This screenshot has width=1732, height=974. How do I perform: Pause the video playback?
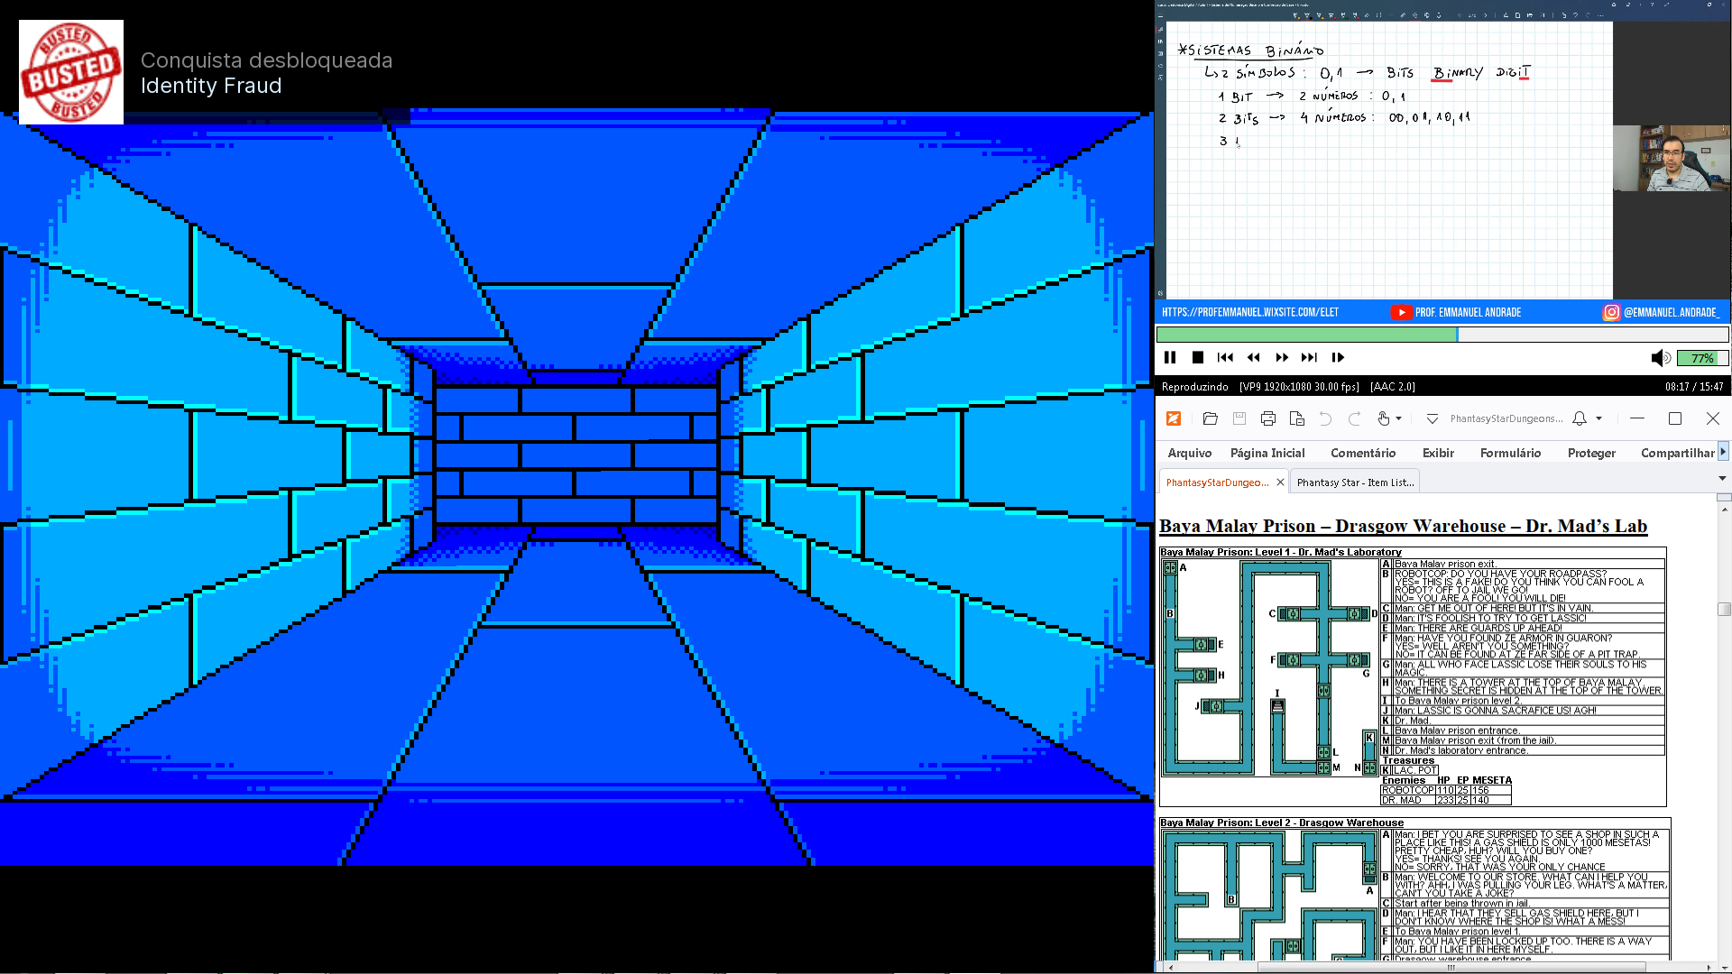1170,358
